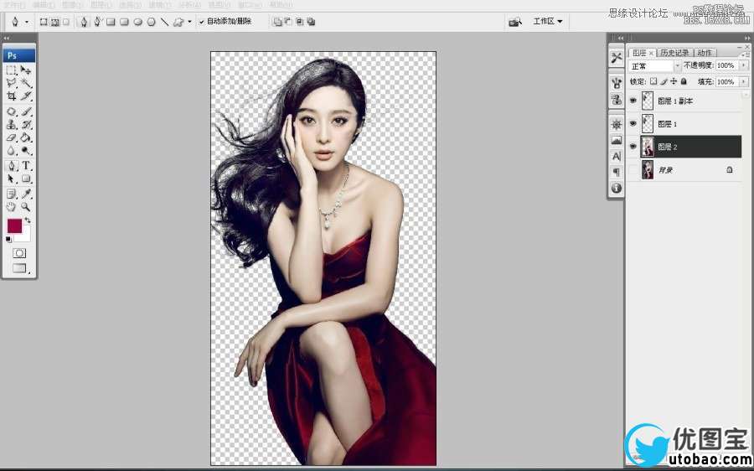
Task: Toggle 自动添加/删除 checkbox
Action: click(202, 22)
